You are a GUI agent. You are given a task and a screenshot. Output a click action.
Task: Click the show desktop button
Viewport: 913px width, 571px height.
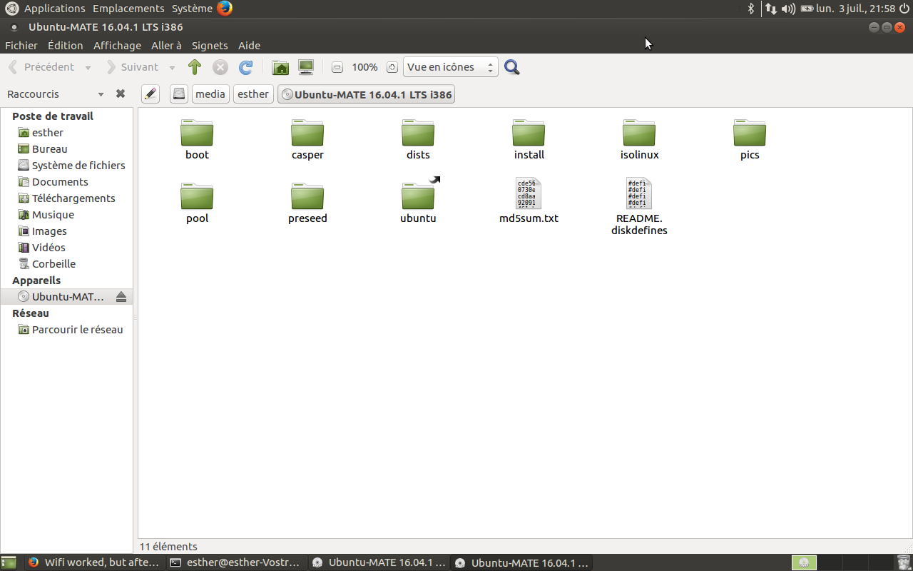click(9, 562)
